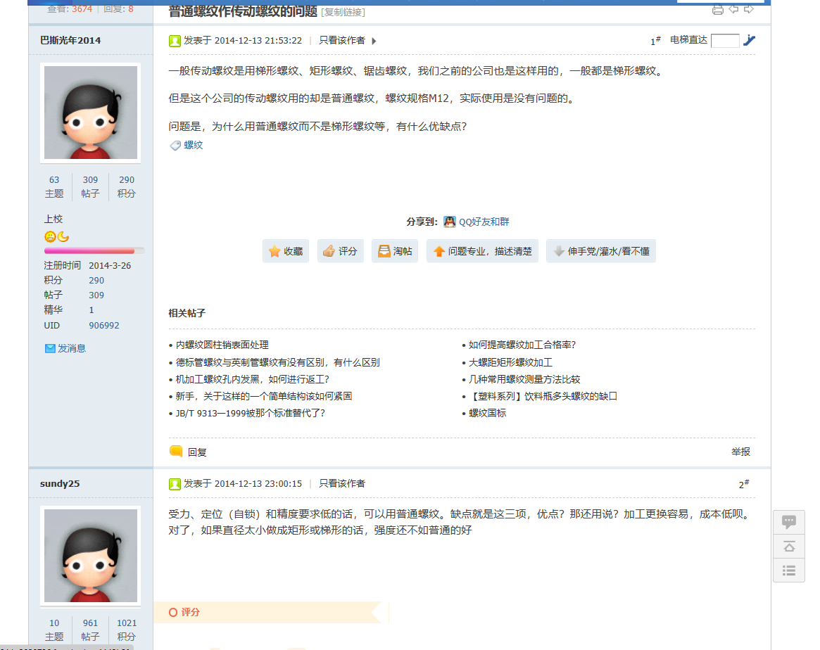Screen dimensions: 820x650
Task: Open quick reply speech bubble on right
Action: (x=788, y=522)
